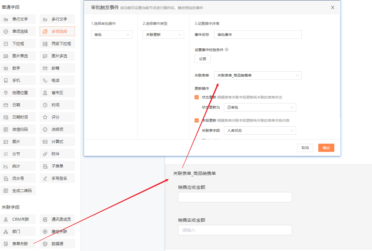Insert the 分节 field icon
Viewport: 372px width, 251px height.
6,154
